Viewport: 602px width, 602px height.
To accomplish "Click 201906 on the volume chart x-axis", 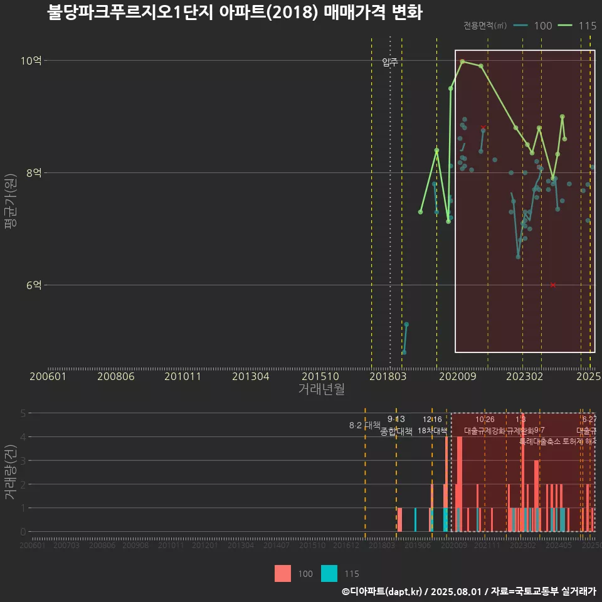I will coord(418,545).
